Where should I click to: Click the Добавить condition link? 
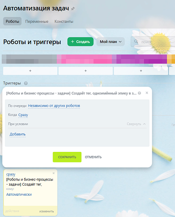(x=18, y=134)
